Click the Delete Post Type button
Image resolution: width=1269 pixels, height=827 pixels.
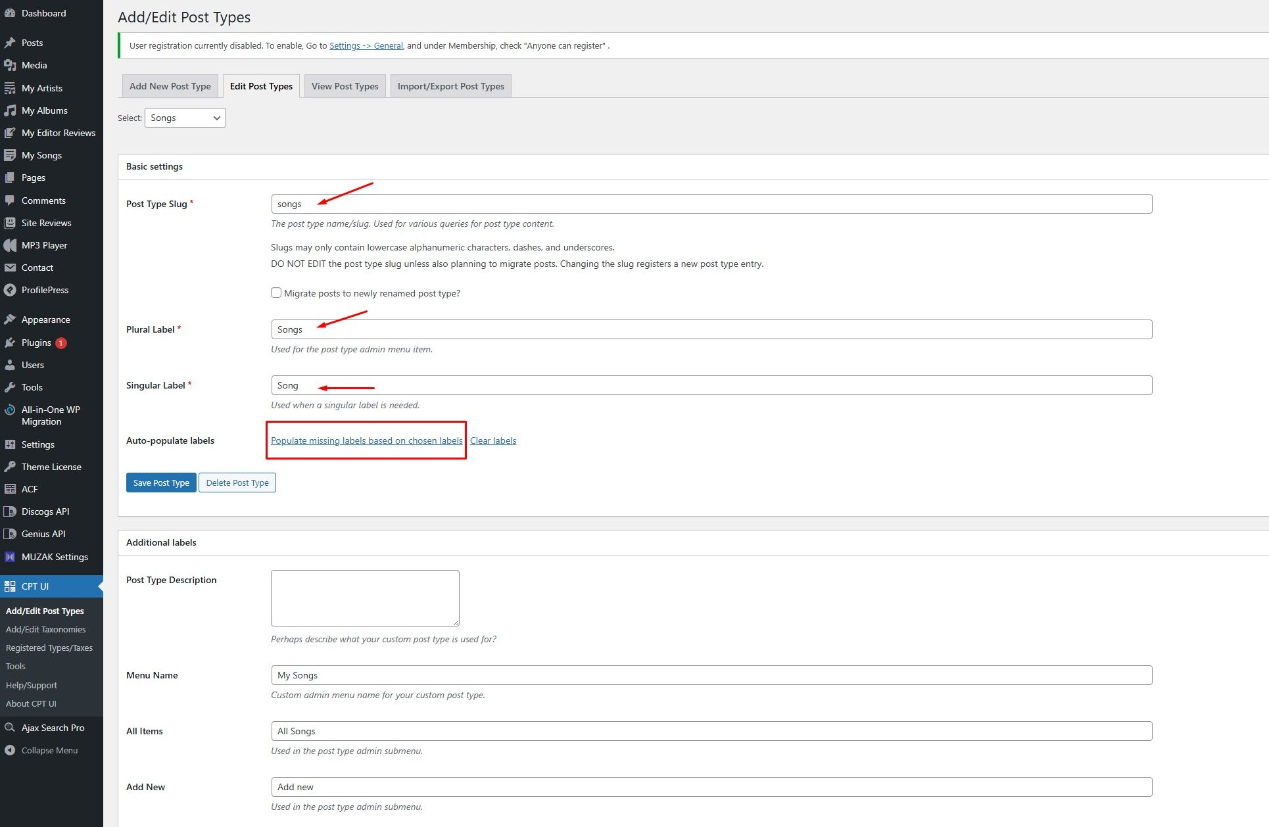tap(237, 483)
